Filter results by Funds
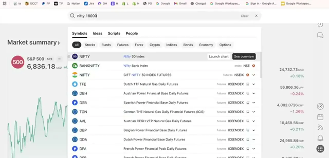Image resolution: width=329 pixels, height=158 pixels. pyautogui.click(x=106, y=45)
